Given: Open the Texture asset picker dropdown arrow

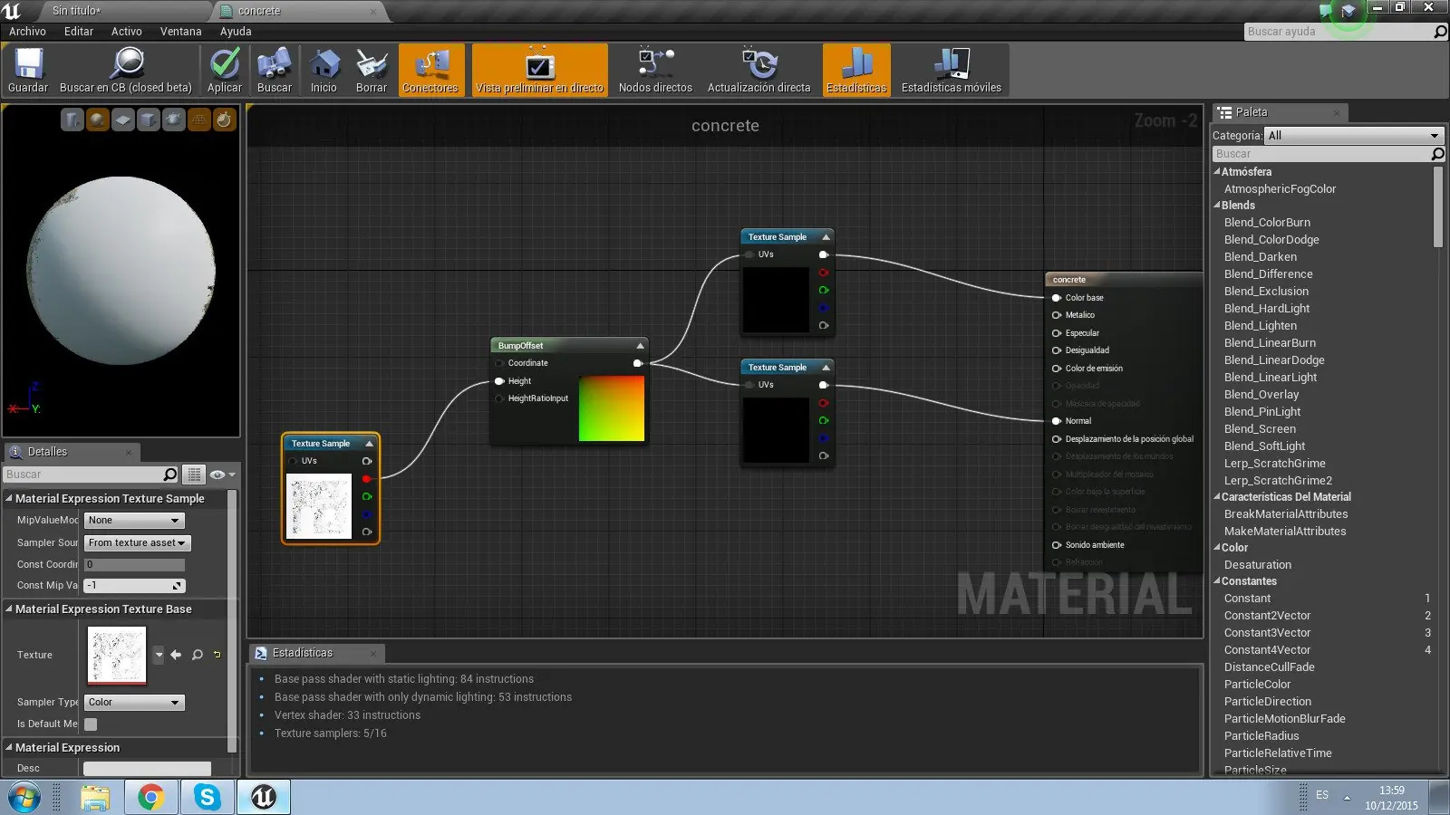Looking at the screenshot, I should coord(159,655).
